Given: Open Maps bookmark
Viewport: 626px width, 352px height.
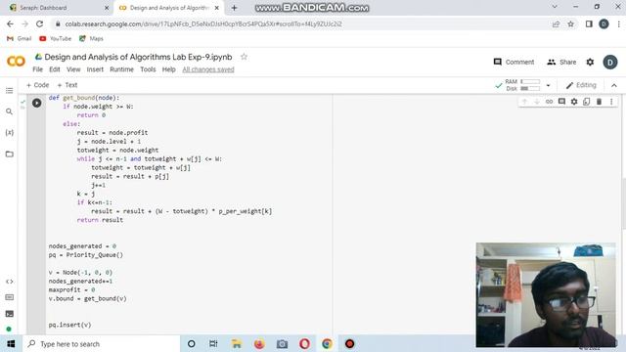Looking at the screenshot, I should pyautogui.click(x=91, y=39).
